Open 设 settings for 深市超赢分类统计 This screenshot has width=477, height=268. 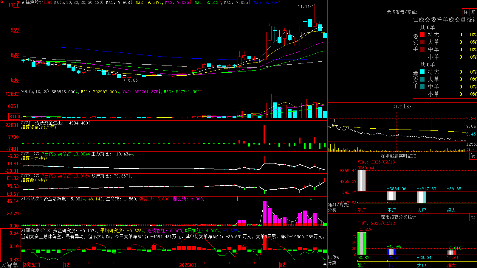click(473, 217)
